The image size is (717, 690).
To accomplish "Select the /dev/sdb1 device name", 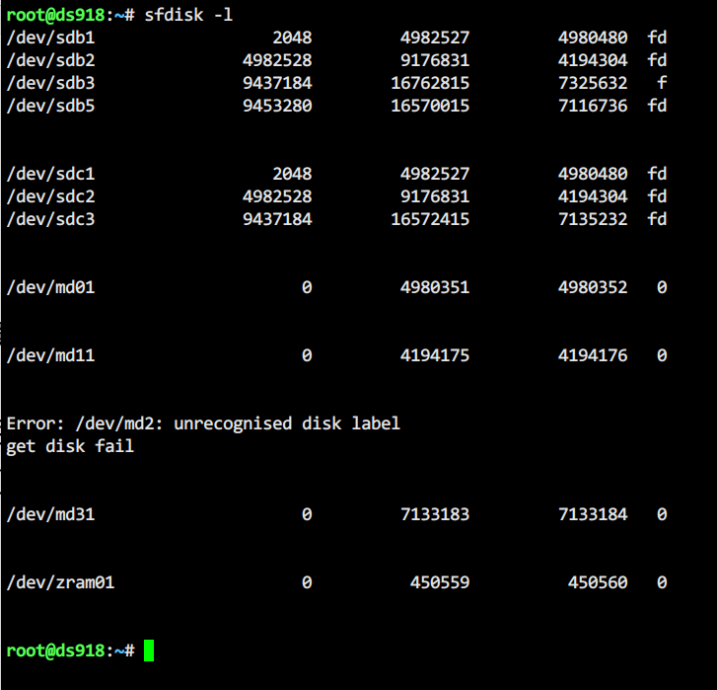I will 50,38.
